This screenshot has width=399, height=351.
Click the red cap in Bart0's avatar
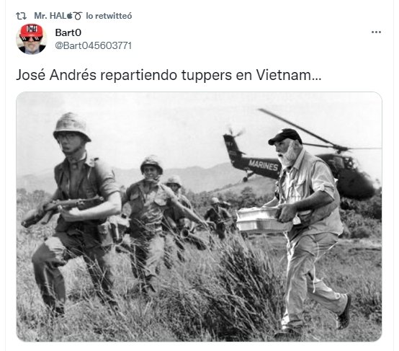31,30
